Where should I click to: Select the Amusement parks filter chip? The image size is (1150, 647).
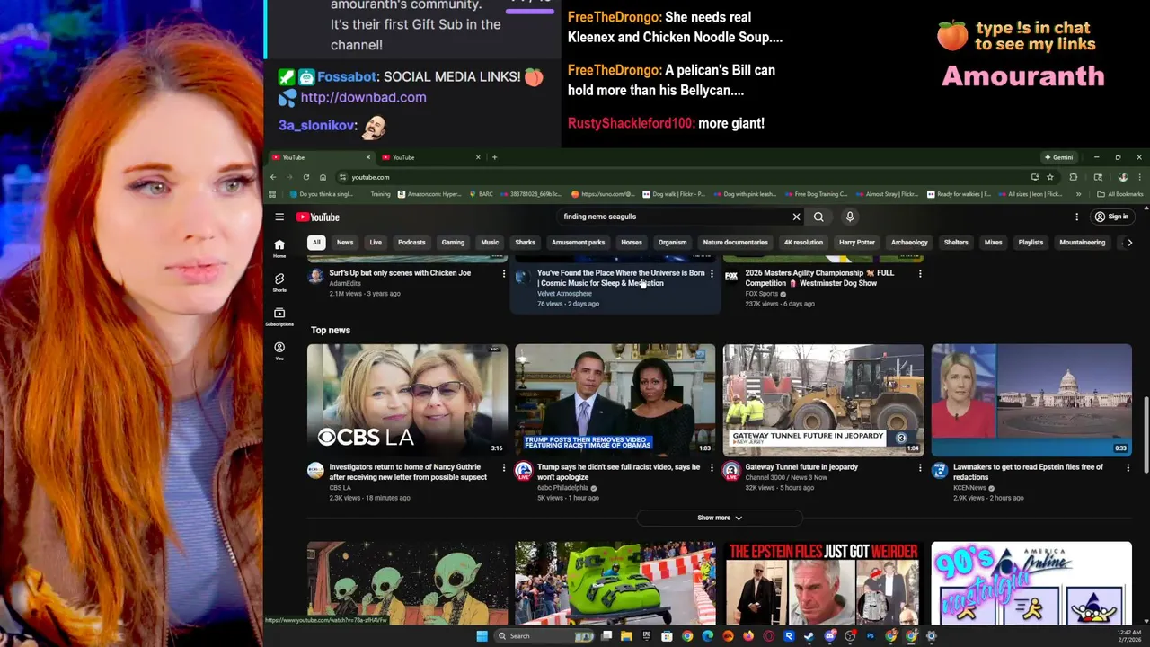(x=578, y=242)
